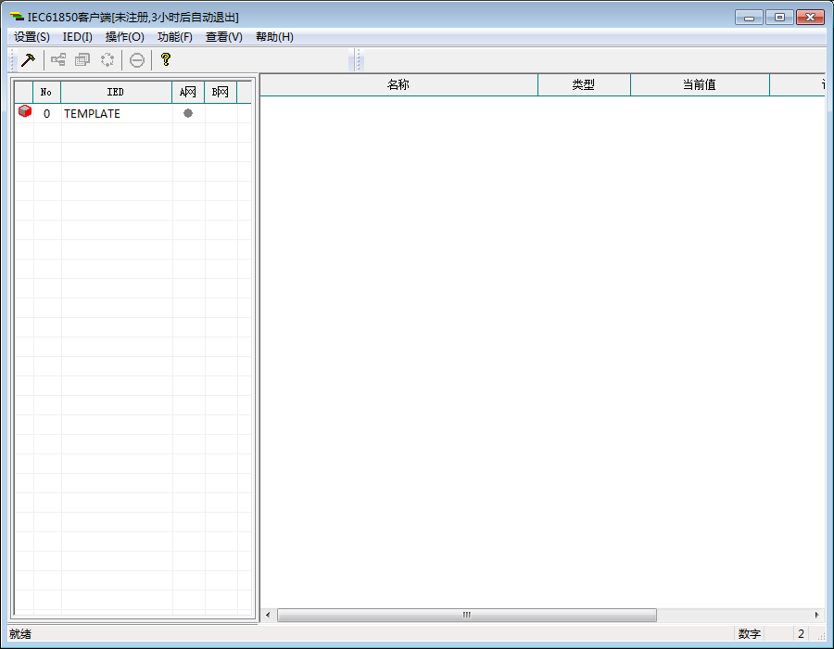Viewport: 834px width, 649px height.
Task: Click the scrollbar left arrow
Action: pyautogui.click(x=268, y=615)
